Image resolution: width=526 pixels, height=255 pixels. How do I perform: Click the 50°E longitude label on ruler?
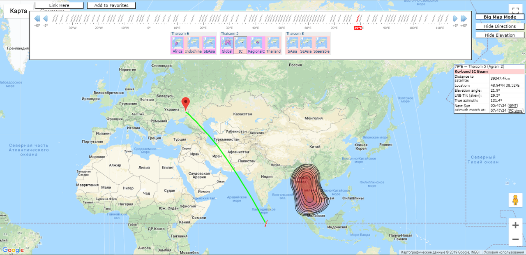[x=281, y=28]
